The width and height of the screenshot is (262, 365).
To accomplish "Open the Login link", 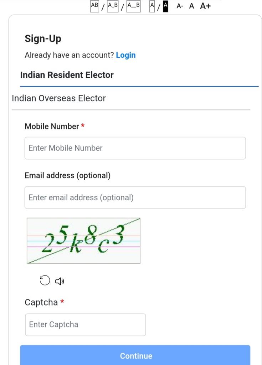I will point(126,55).
